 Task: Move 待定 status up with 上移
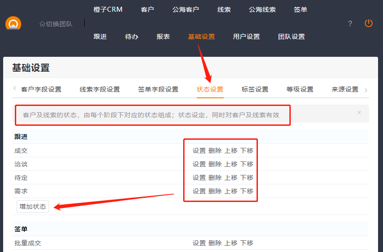coord(231,178)
